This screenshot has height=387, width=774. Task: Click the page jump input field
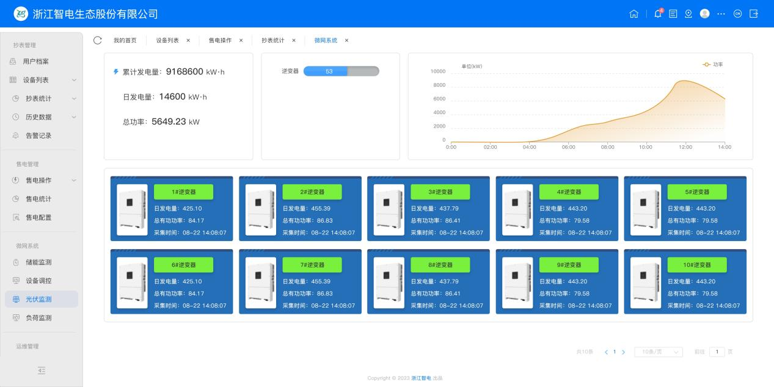point(717,352)
